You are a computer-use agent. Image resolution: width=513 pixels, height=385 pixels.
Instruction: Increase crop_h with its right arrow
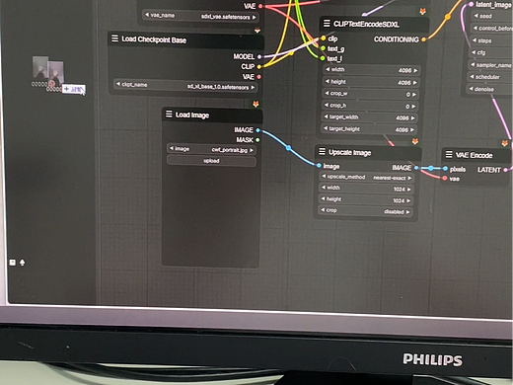(413, 107)
